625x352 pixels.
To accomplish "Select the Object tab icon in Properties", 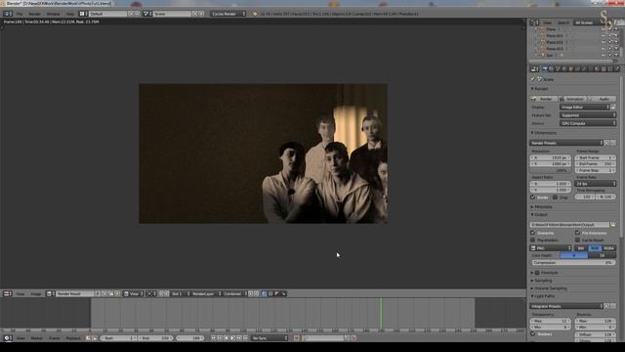I will pos(570,69).
